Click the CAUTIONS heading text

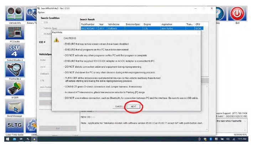[x=70, y=38]
